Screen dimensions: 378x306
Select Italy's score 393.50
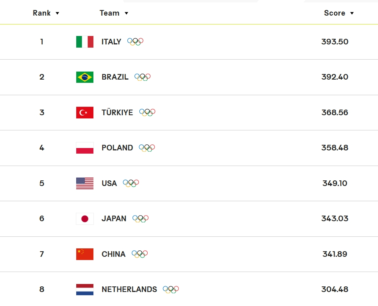(x=334, y=42)
